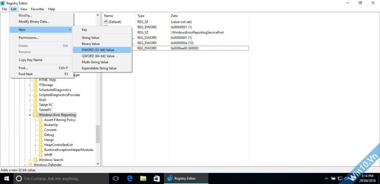Show hidden system tray icons
Image resolution: width=380 pixels, height=184 pixels.
click(x=327, y=179)
